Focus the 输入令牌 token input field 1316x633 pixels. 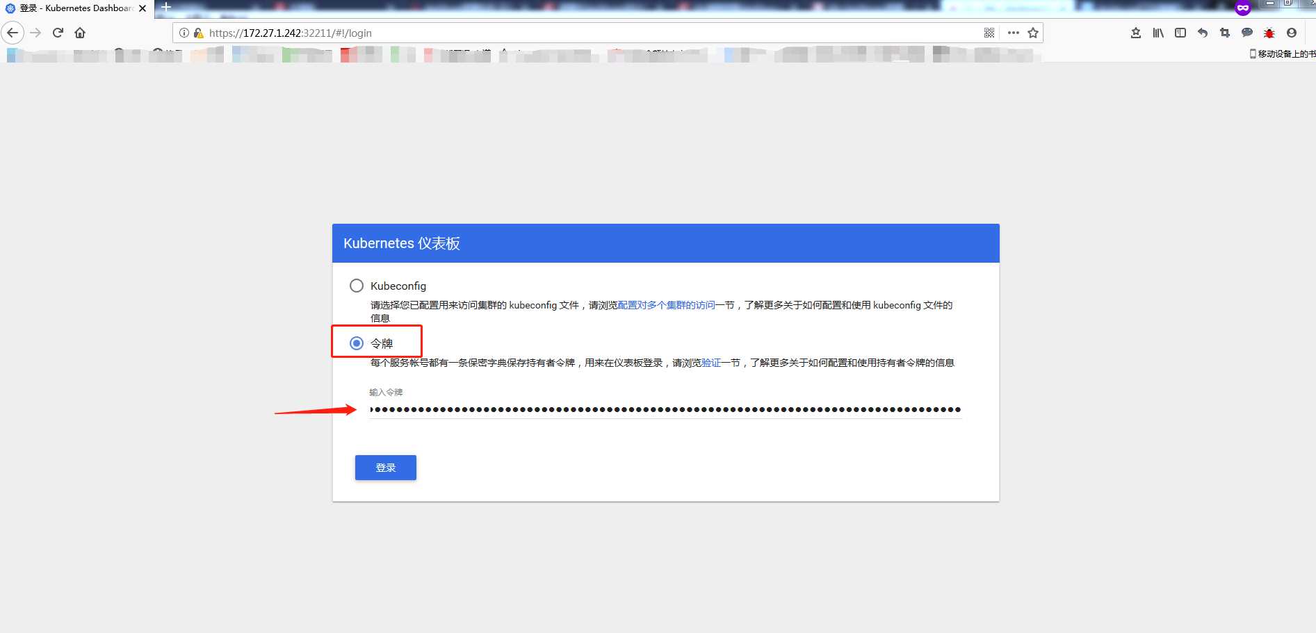point(665,409)
